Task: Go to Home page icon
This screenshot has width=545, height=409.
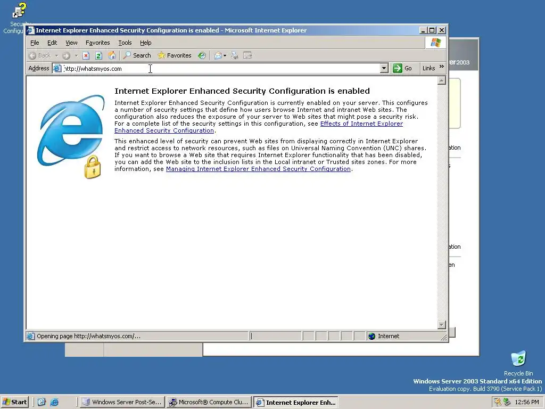Action: [x=112, y=55]
